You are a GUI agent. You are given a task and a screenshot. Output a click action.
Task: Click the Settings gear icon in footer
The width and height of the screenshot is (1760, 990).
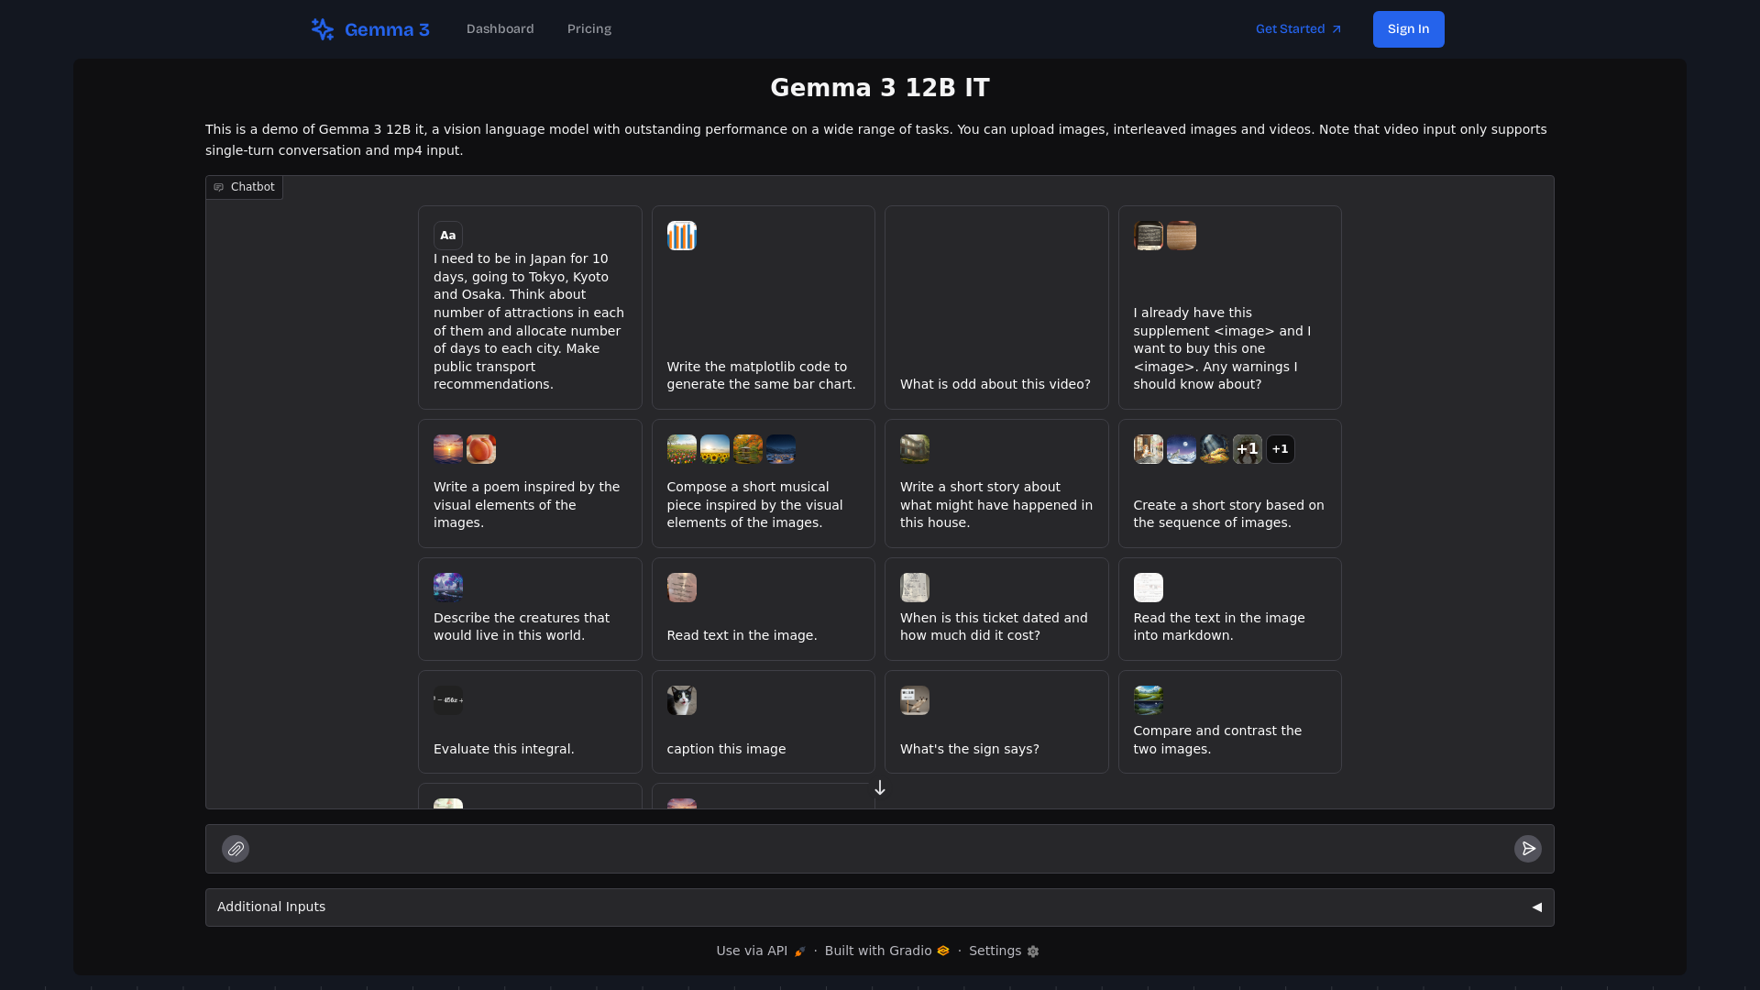coord(1033,951)
